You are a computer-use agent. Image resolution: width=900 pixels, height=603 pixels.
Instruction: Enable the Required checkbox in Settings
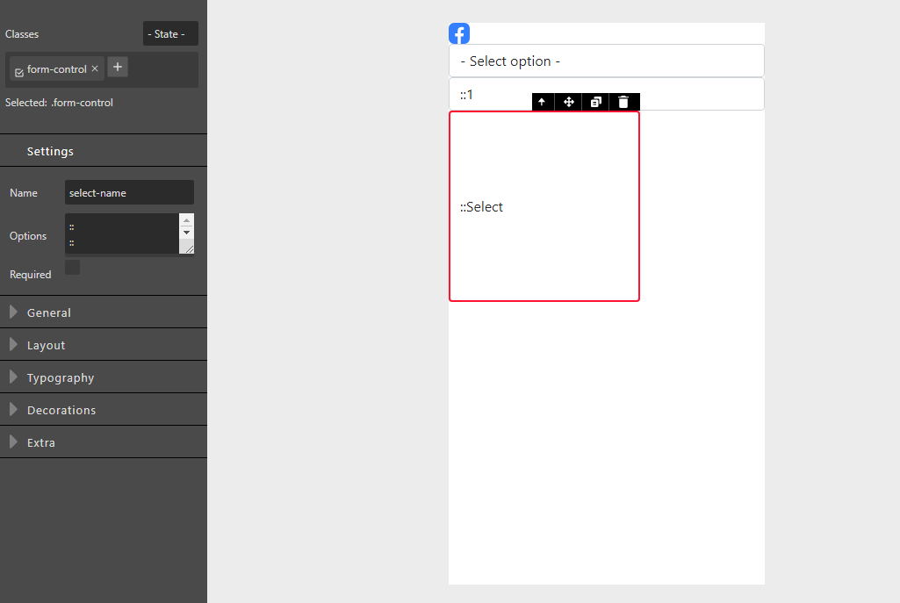tap(71, 266)
